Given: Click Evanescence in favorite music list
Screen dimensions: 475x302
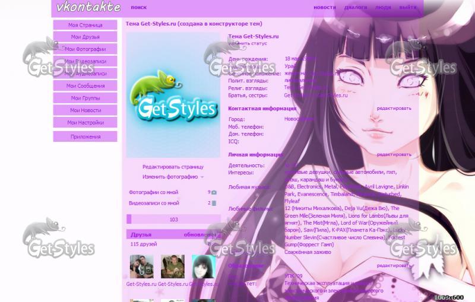Looking at the screenshot, I should 312,194.
